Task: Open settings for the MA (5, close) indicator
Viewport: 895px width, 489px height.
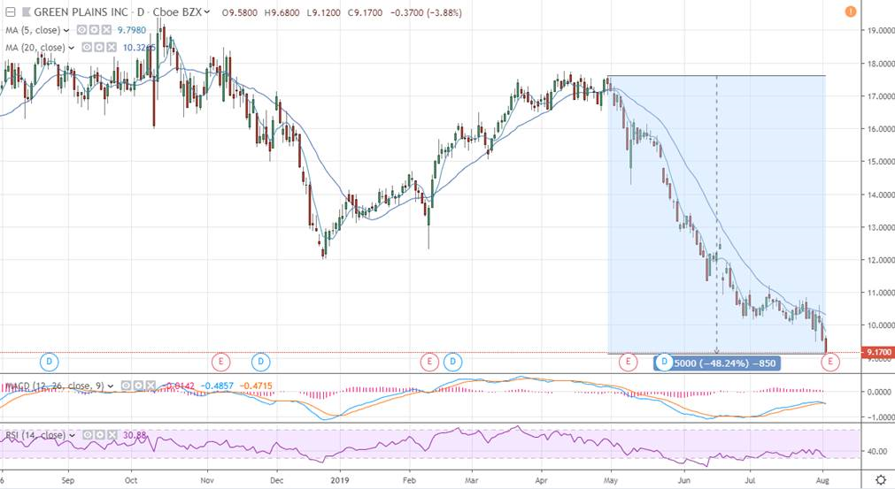Action: click(91, 31)
